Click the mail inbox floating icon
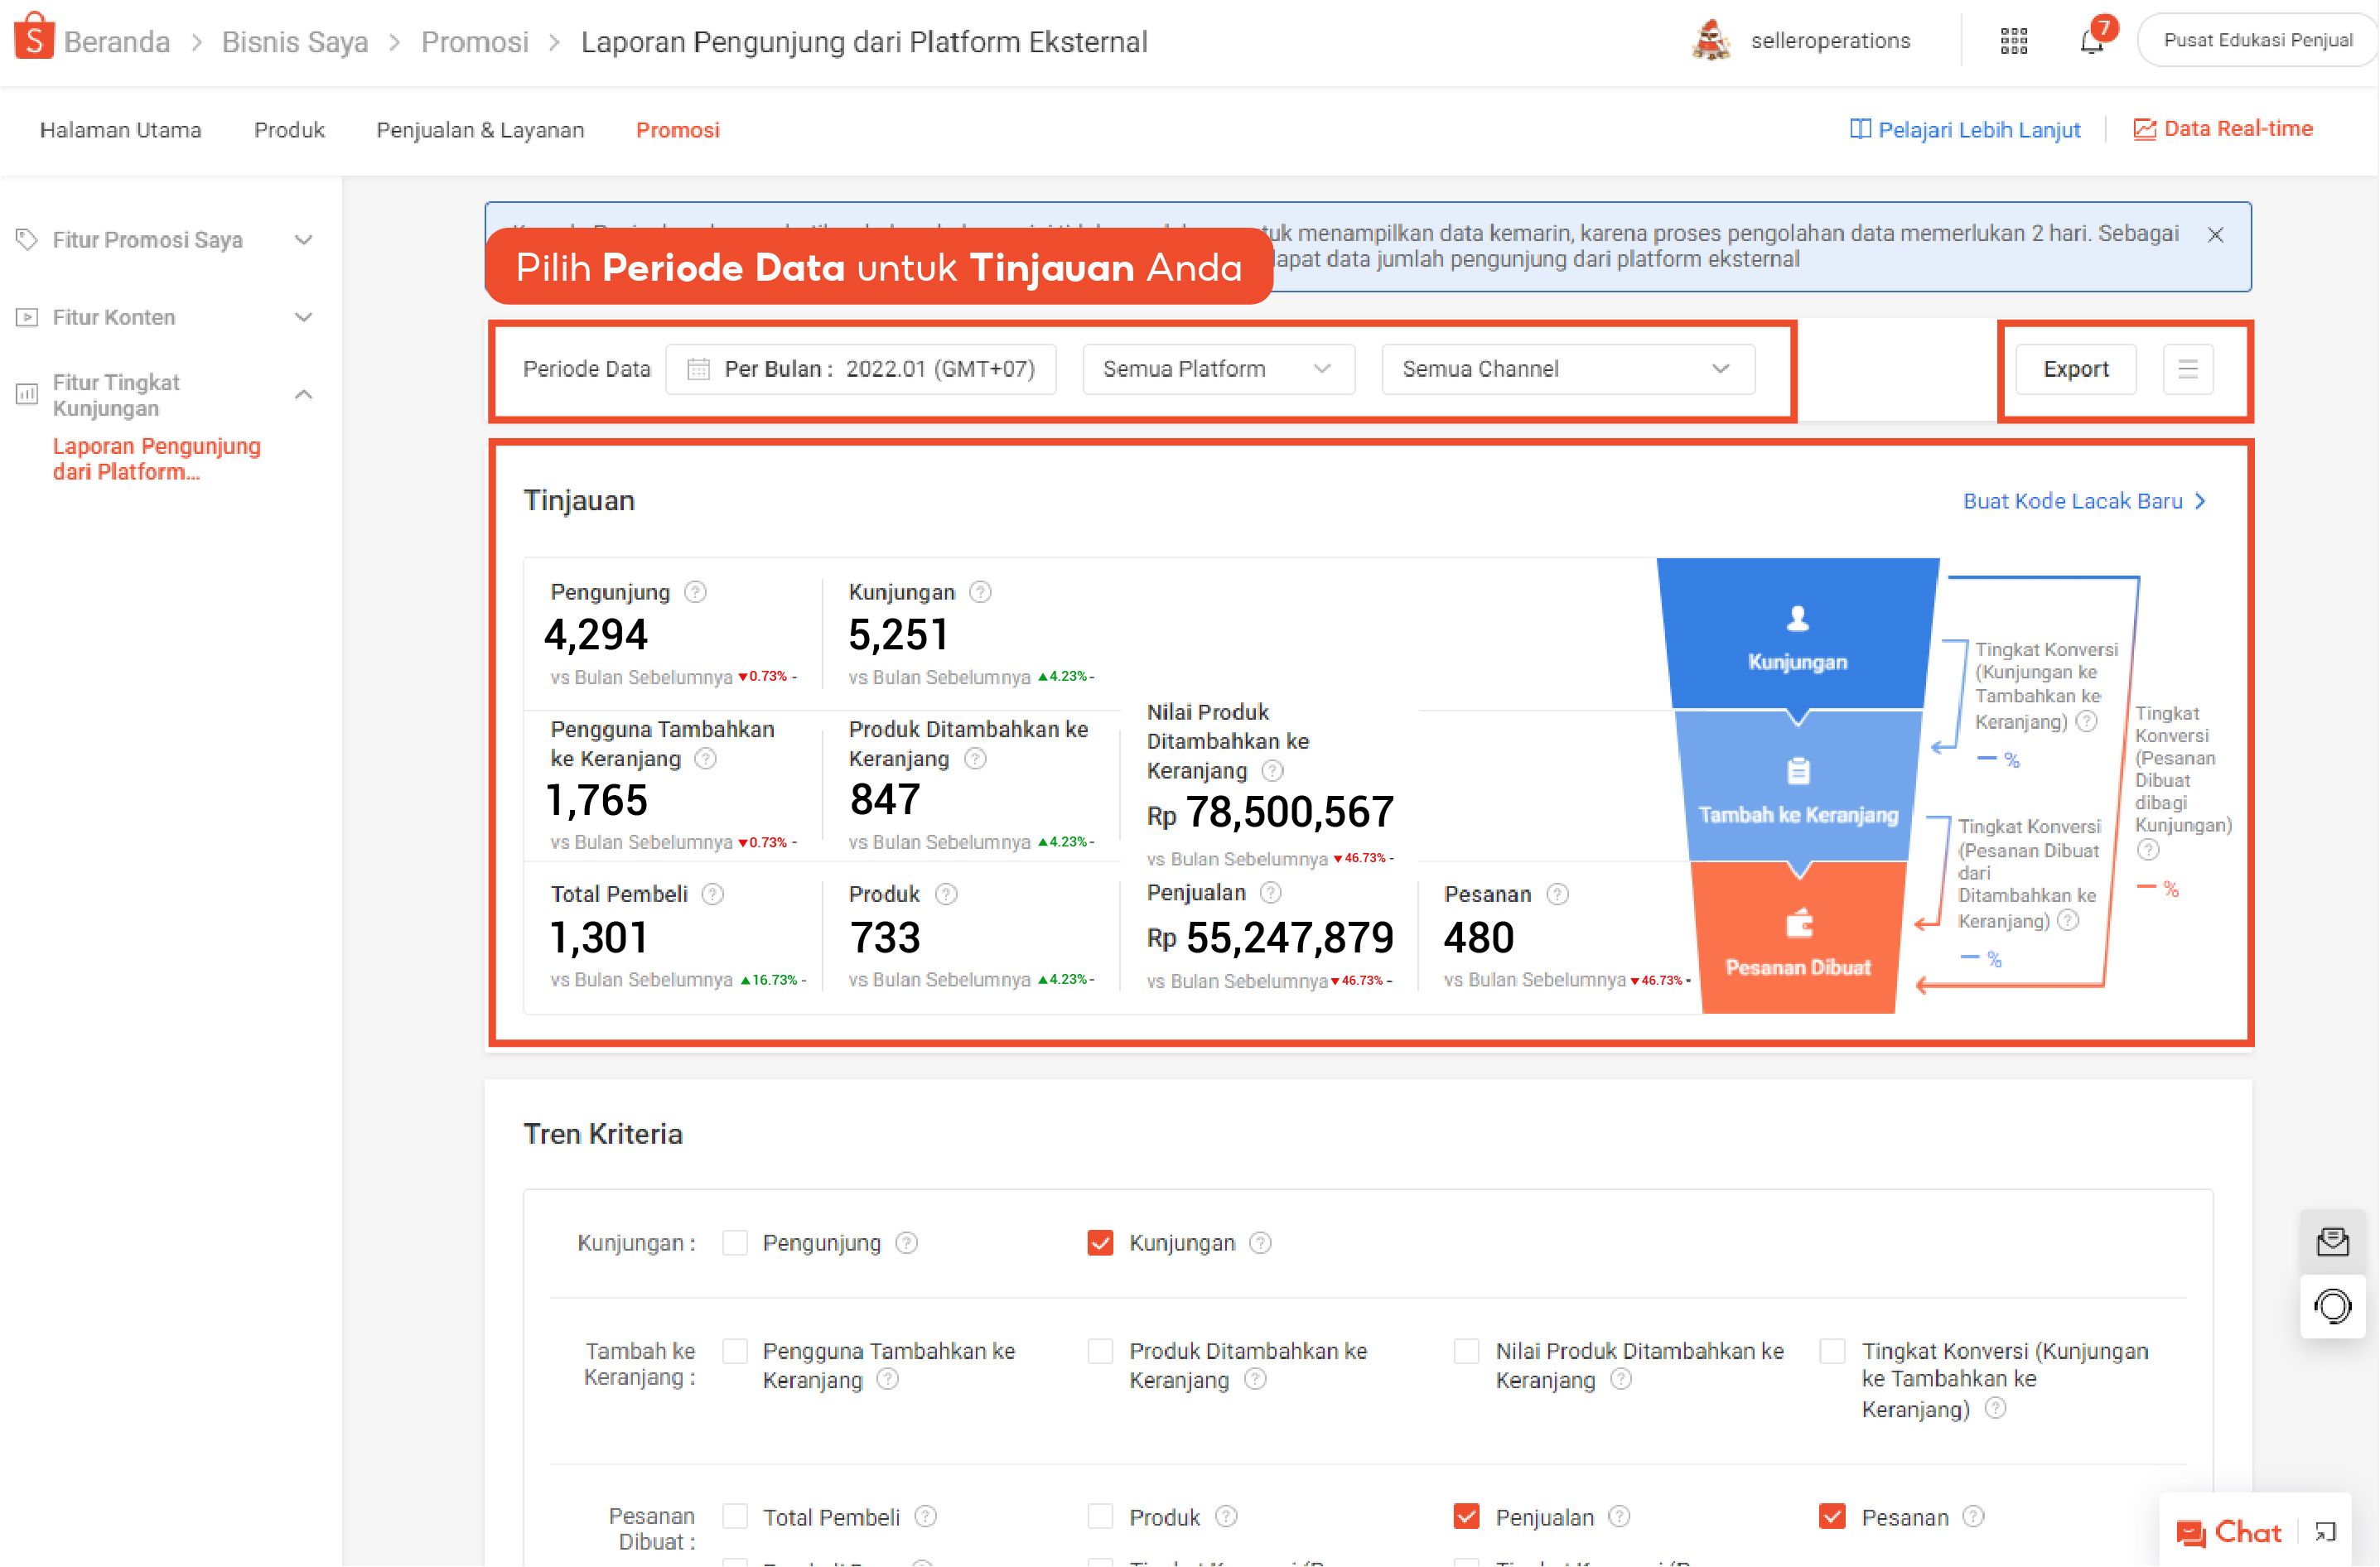Viewport: 2380px width, 1567px height. click(2332, 1241)
